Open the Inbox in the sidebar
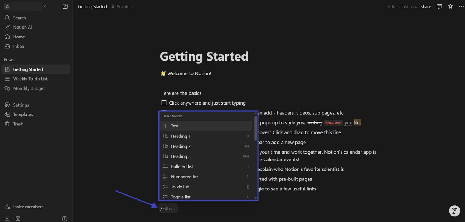Viewport: 465px width, 222px height. 36,46
